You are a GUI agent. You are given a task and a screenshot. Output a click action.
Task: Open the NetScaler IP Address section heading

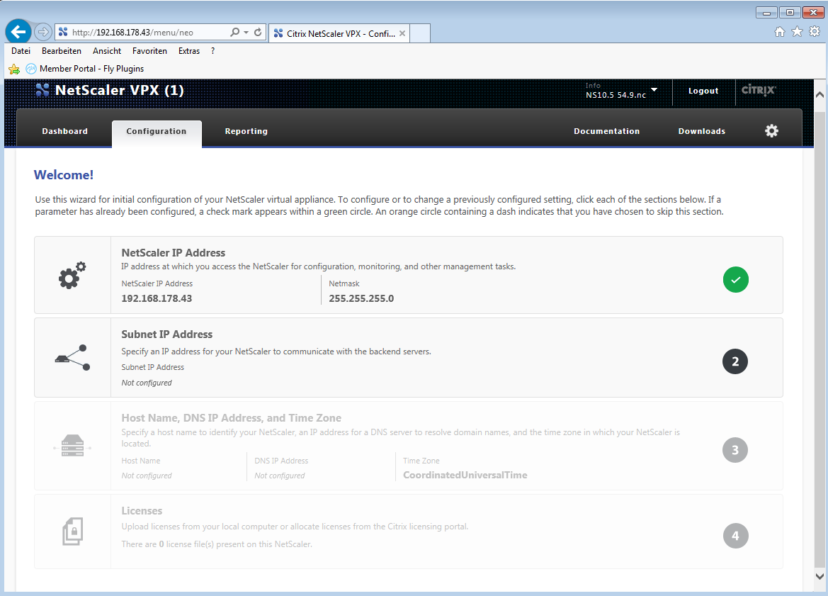pos(174,252)
